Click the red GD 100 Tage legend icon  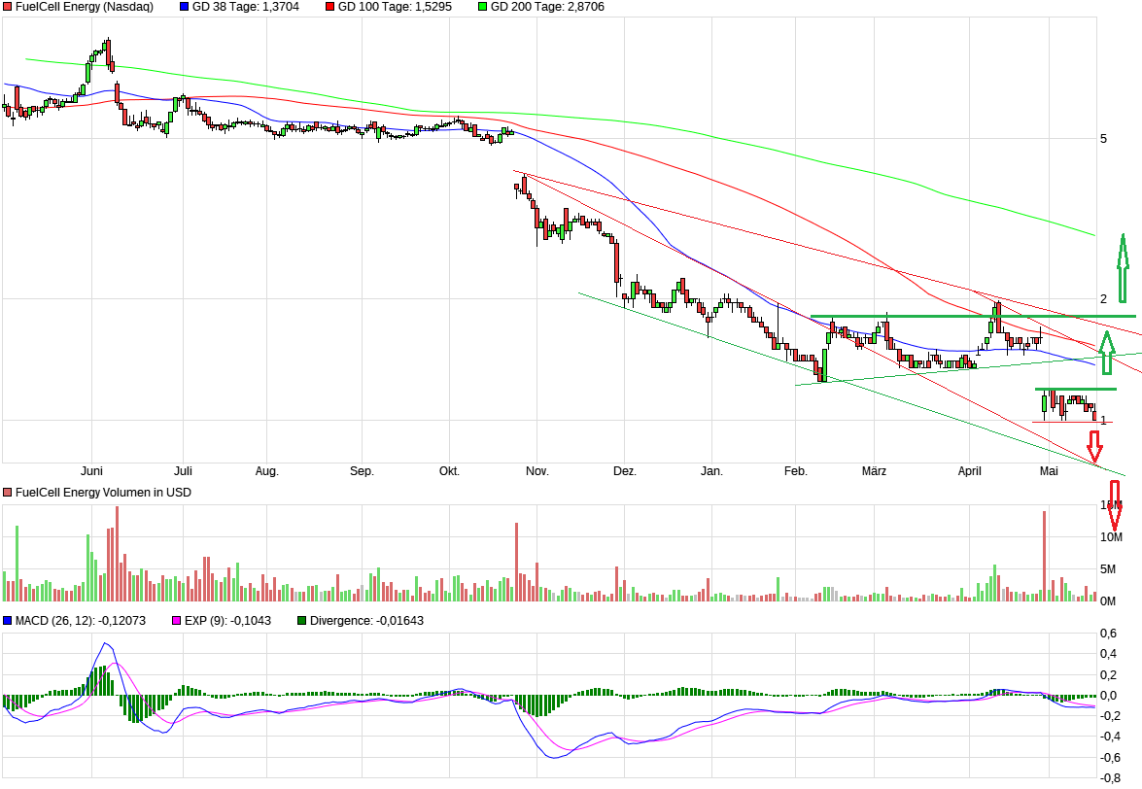coord(330,7)
